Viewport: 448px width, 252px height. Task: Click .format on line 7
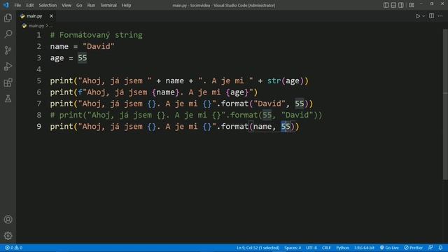point(232,104)
